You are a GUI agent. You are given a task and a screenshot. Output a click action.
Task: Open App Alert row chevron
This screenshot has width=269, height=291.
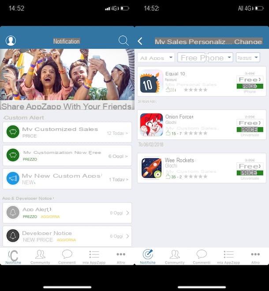point(127,213)
